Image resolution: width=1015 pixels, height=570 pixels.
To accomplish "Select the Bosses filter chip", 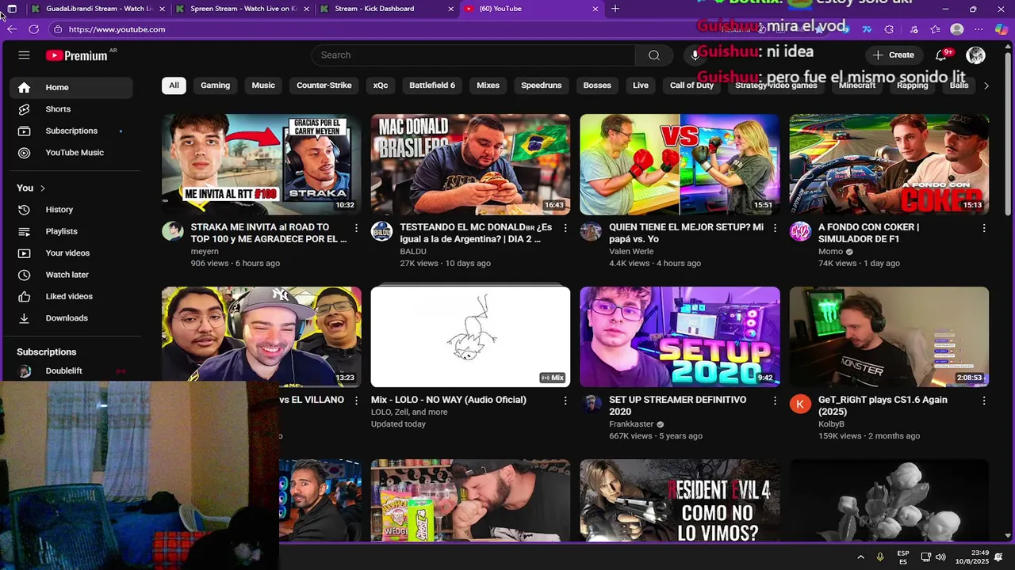I will point(597,85).
